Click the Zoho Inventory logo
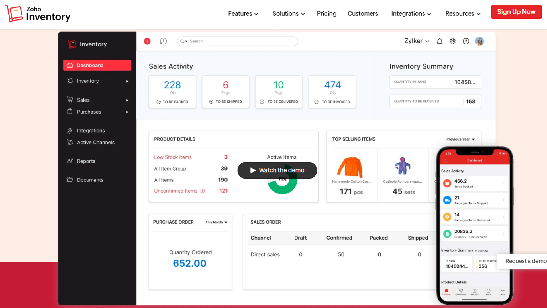The image size is (547, 308). 38,13
